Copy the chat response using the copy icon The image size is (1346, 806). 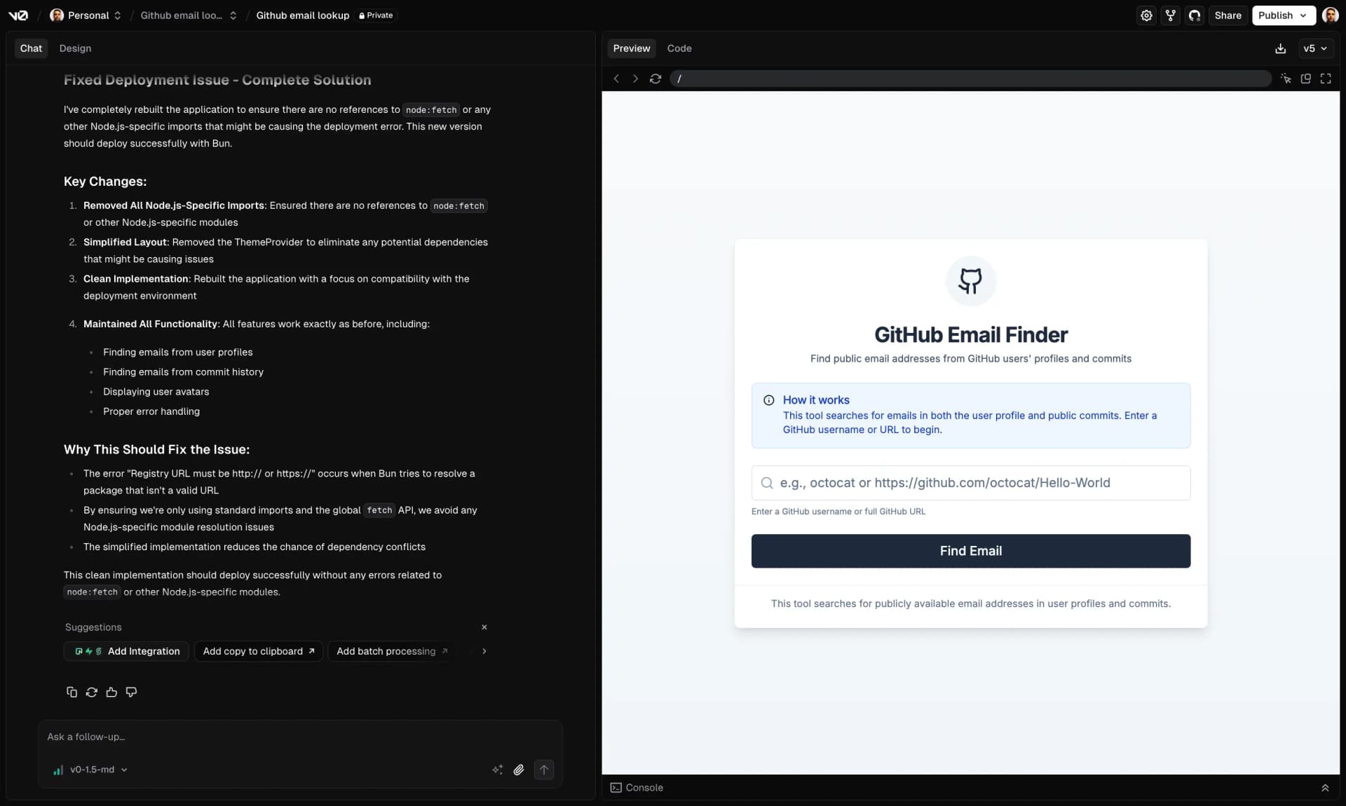tap(72, 692)
